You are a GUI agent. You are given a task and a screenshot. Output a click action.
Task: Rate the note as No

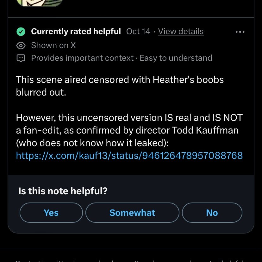point(212,213)
